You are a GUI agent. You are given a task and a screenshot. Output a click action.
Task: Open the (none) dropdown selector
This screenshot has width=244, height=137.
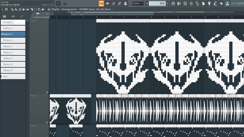pyautogui.click(x=138, y=3)
